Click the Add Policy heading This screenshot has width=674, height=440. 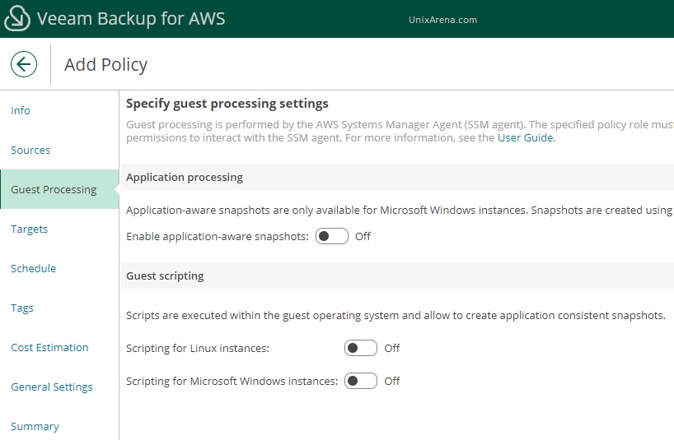click(105, 64)
